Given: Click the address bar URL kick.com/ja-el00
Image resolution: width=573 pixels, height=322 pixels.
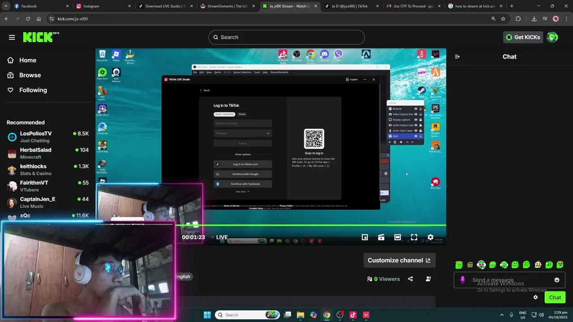Looking at the screenshot, I should tap(73, 19).
